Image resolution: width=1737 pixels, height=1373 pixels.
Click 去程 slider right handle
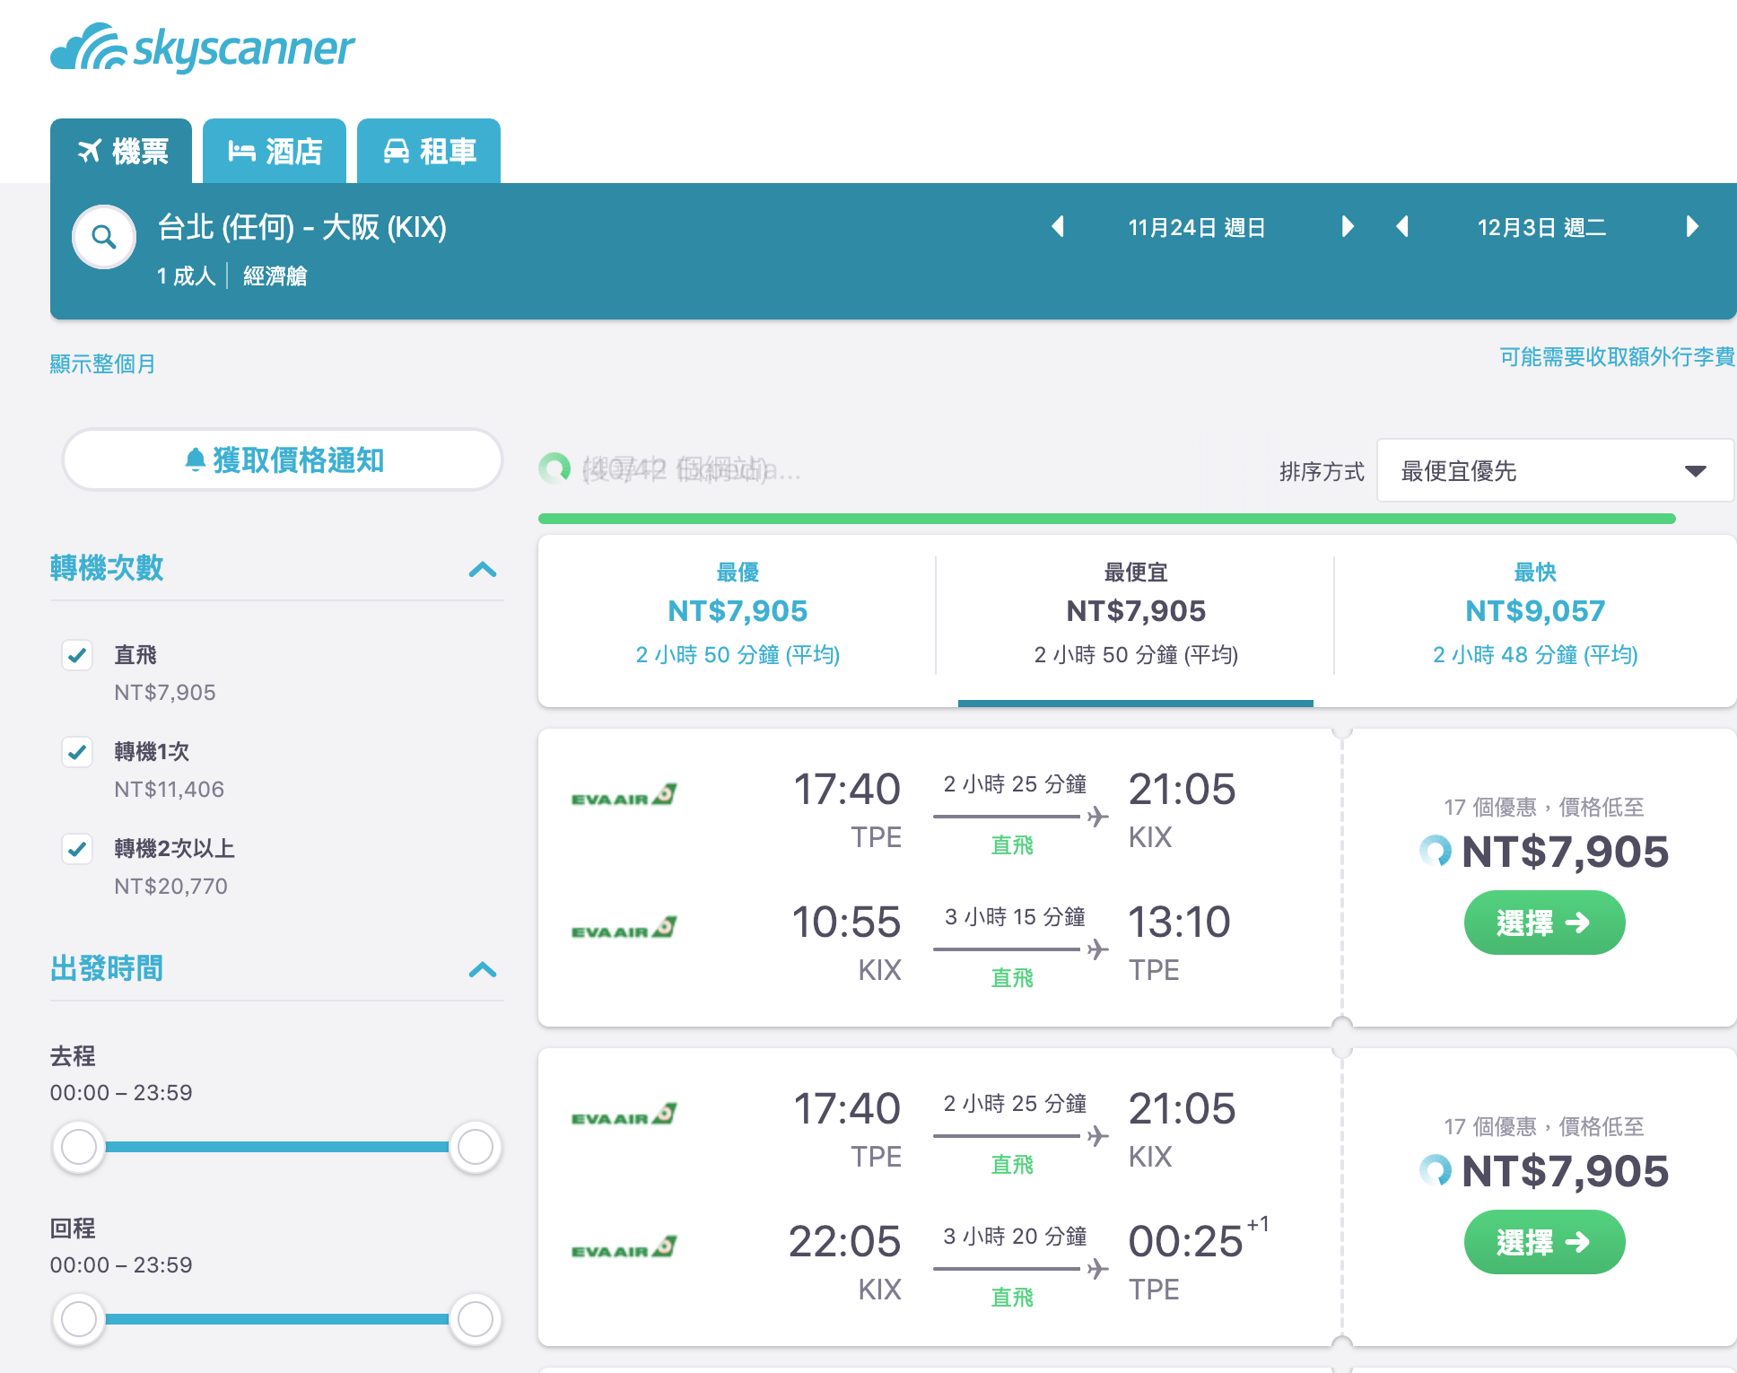click(476, 1146)
